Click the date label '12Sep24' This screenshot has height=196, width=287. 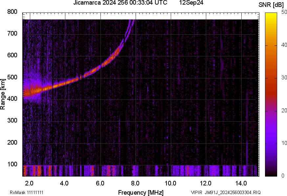[191, 3]
